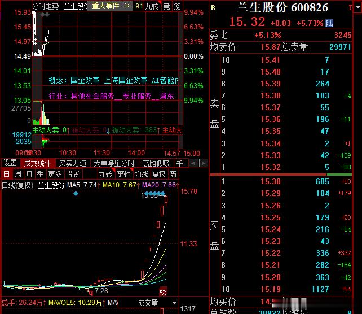Click buy level 10 price 15.19
The width and height of the screenshot is (362, 314).
pyautogui.click(x=270, y=289)
